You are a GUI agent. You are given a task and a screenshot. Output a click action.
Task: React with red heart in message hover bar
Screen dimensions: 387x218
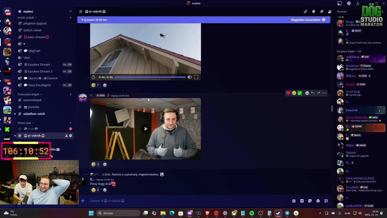click(x=288, y=93)
